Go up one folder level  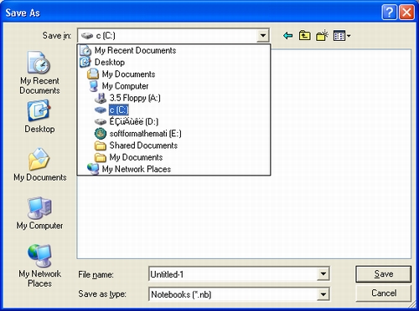(x=304, y=36)
